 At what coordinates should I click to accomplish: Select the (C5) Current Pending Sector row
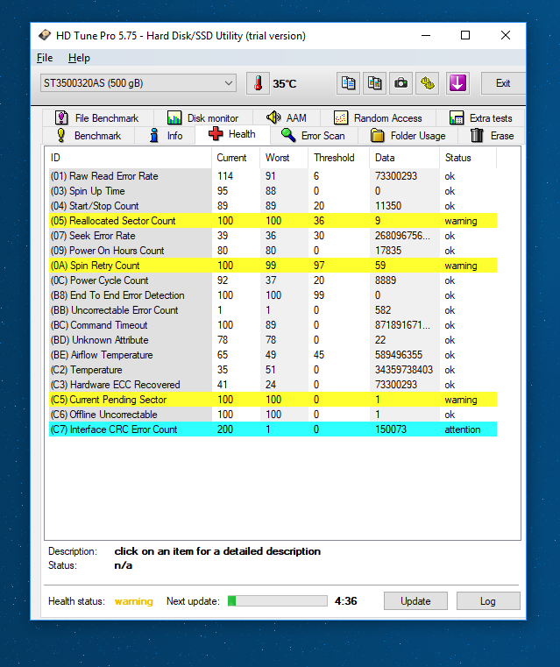click(273, 400)
